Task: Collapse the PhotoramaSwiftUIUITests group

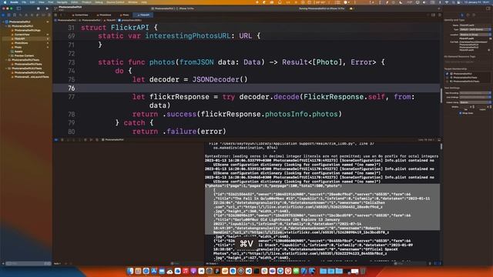Action: pyautogui.click(x=6, y=68)
